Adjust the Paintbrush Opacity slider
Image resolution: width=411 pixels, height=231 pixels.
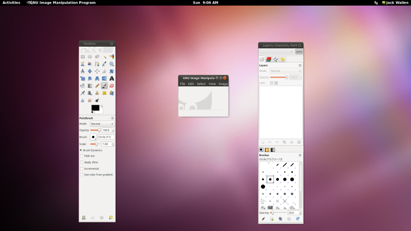coord(96,130)
